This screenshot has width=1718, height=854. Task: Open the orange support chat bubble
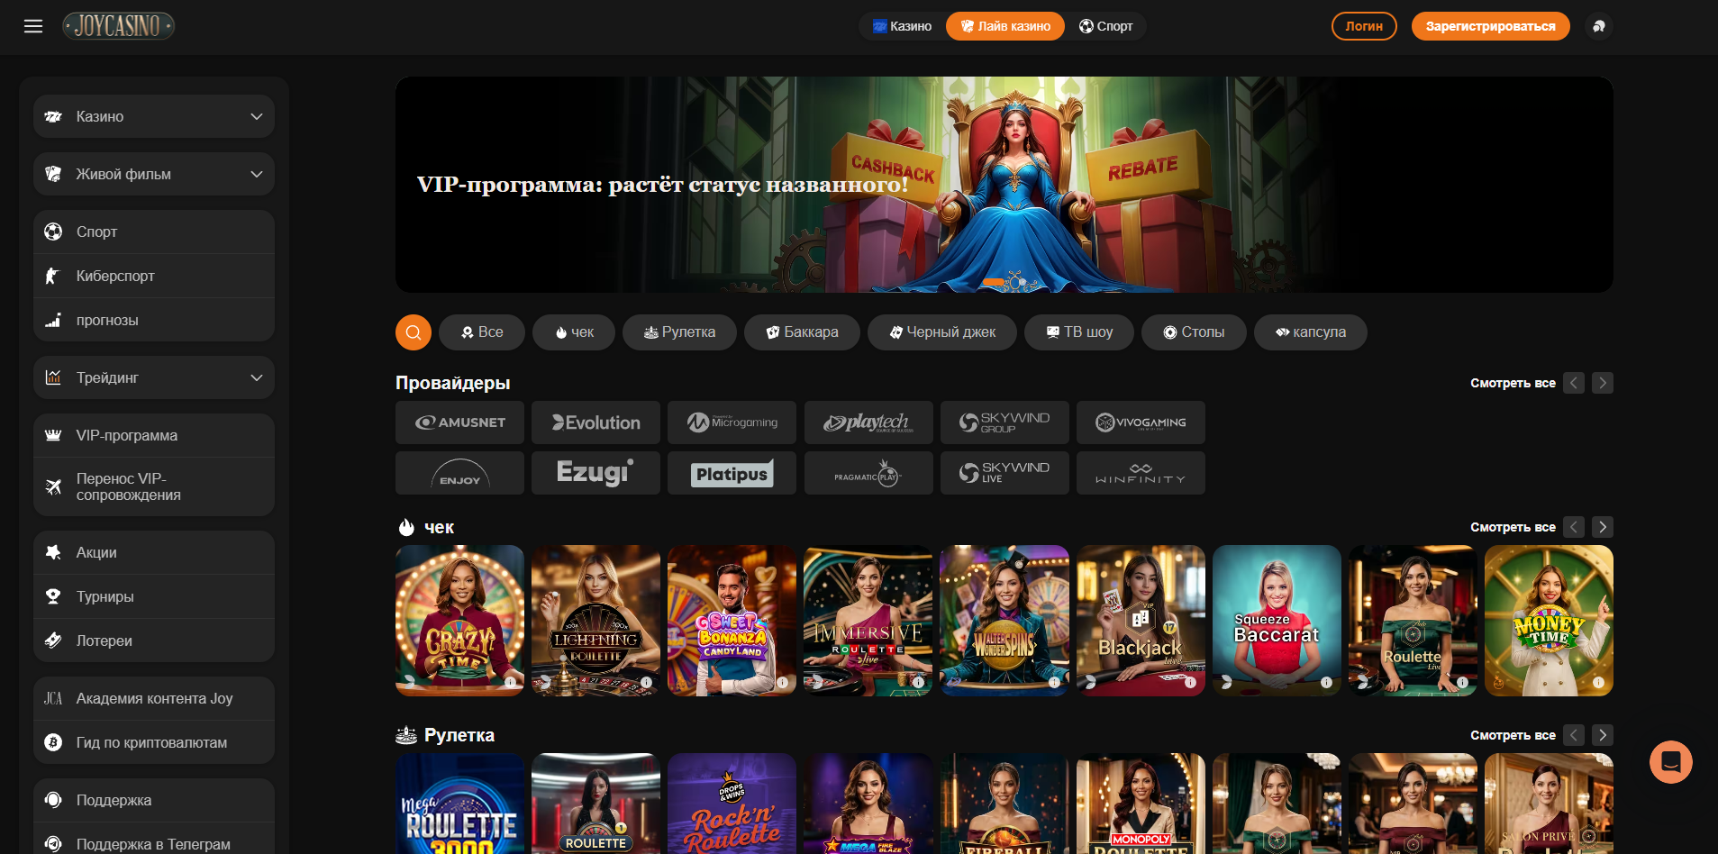[x=1671, y=762]
